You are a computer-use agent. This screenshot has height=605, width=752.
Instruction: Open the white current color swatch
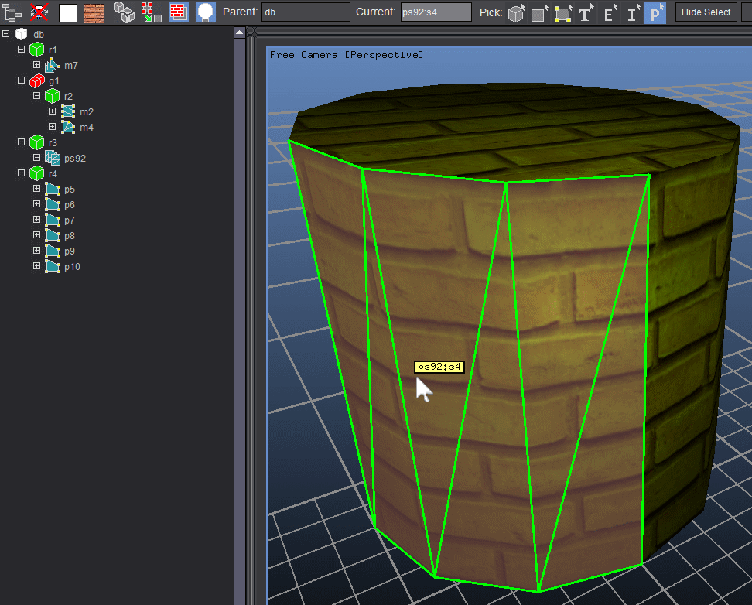pos(68,12)
